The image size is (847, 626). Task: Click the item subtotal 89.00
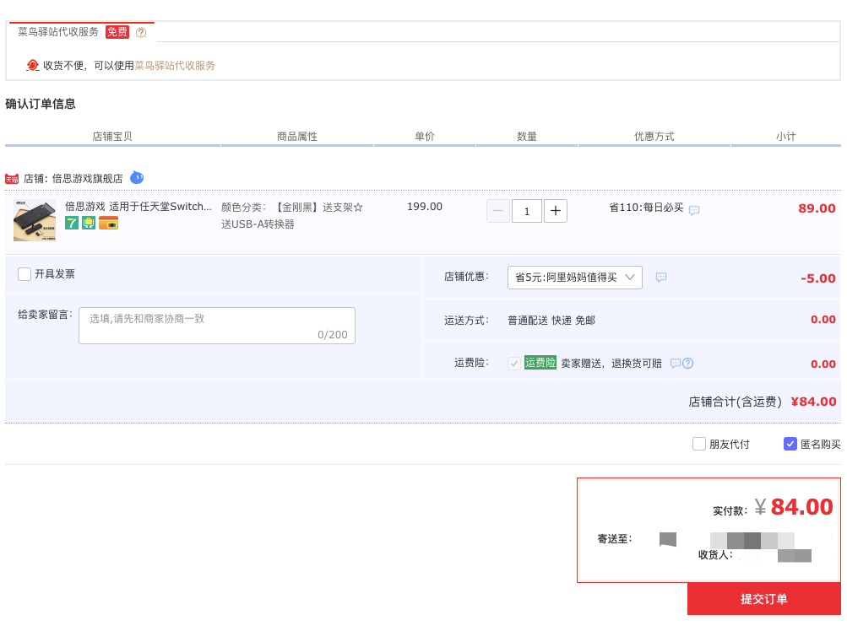coord(817,208)
